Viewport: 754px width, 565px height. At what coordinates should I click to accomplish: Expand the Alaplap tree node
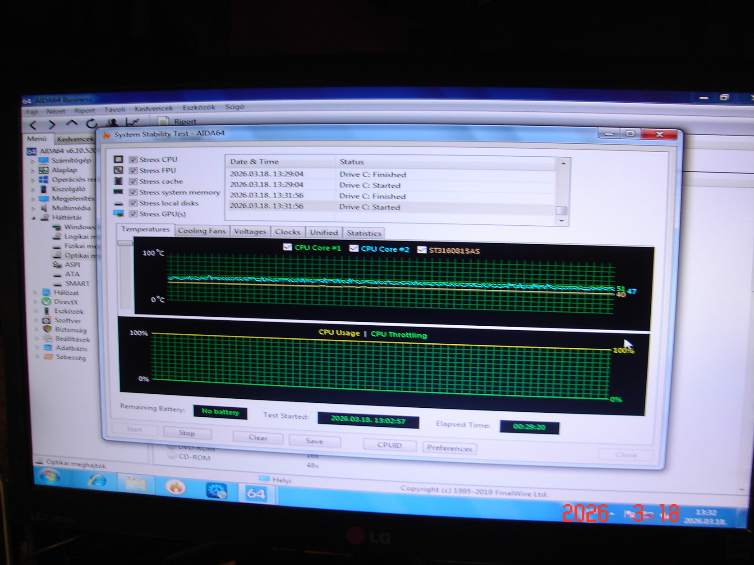click(x=32, y=170)
